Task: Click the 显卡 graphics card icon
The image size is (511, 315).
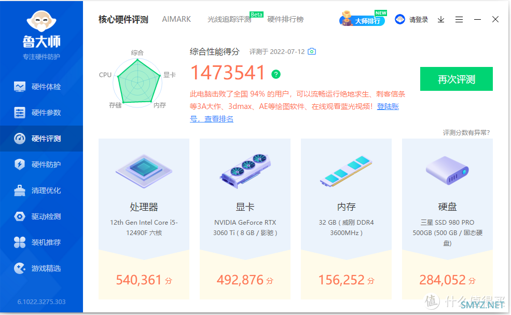Action: click(245, 171)
